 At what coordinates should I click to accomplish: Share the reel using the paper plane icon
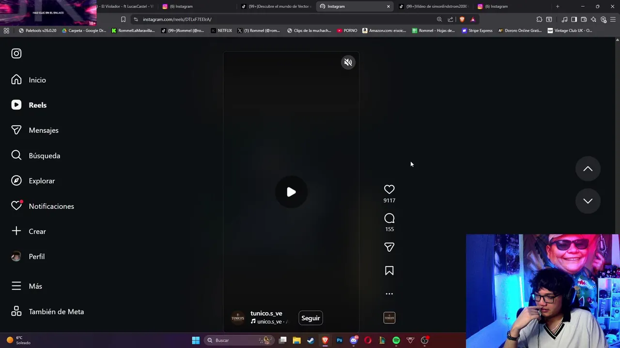(389, 247)
